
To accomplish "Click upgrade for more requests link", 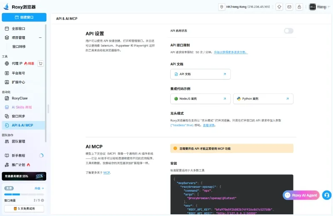I will pyautogui.click(x=231, y=52).
